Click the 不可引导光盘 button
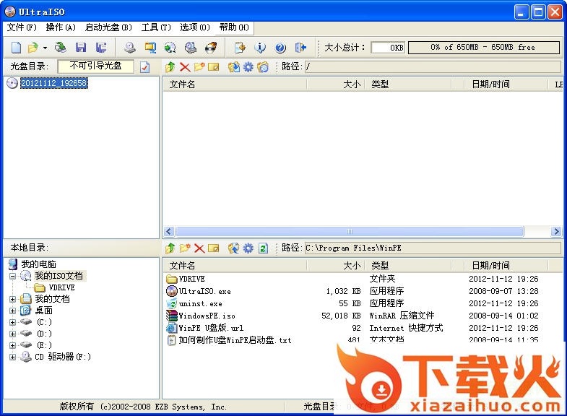The height and width of the screenshot is (416, 567). [95, 66]
